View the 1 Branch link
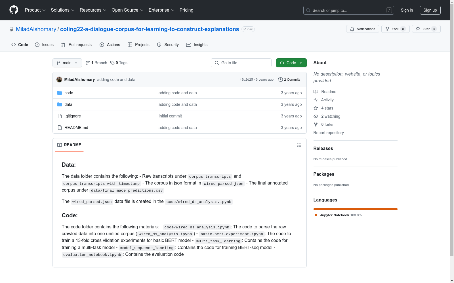The image size is (454, 283). point(96,63)
